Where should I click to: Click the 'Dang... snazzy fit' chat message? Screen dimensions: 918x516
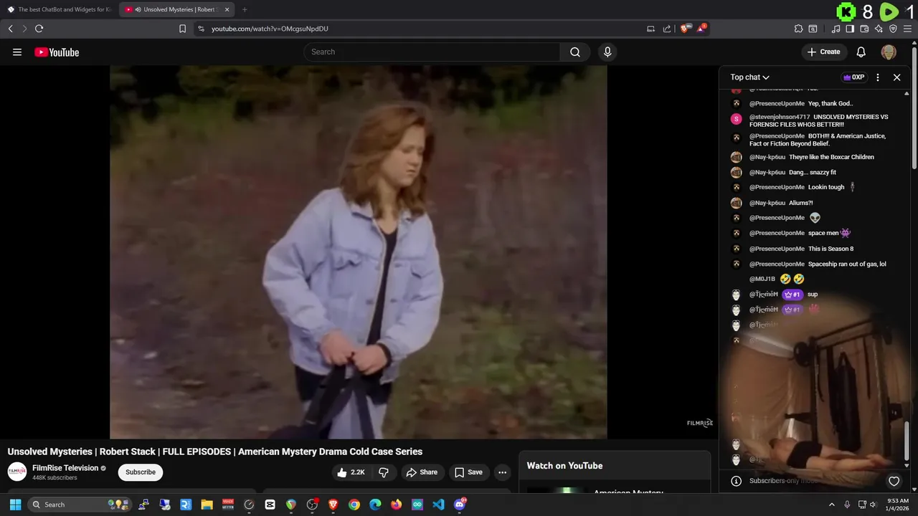pyautogui.click(x=813, y=172)
